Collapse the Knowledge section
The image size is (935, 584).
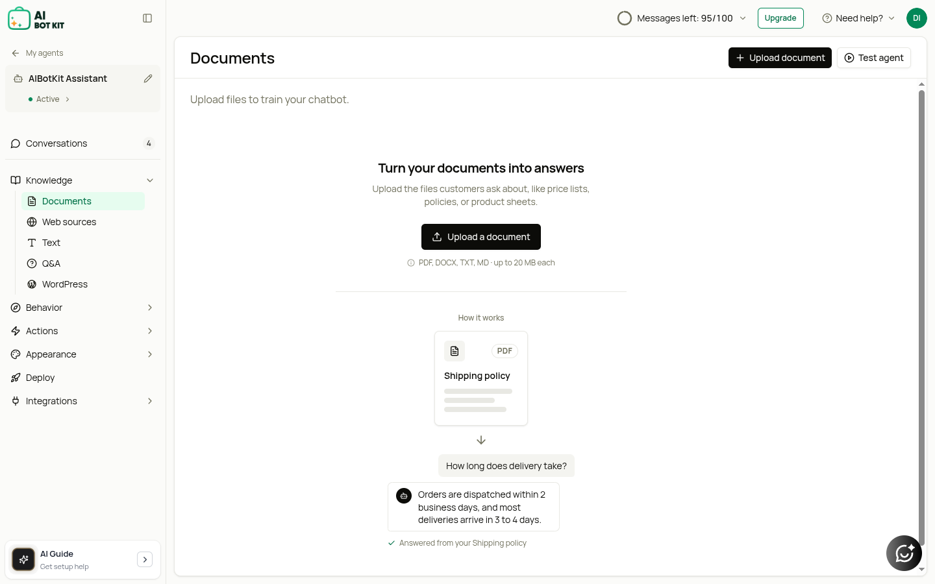point(150,180)
